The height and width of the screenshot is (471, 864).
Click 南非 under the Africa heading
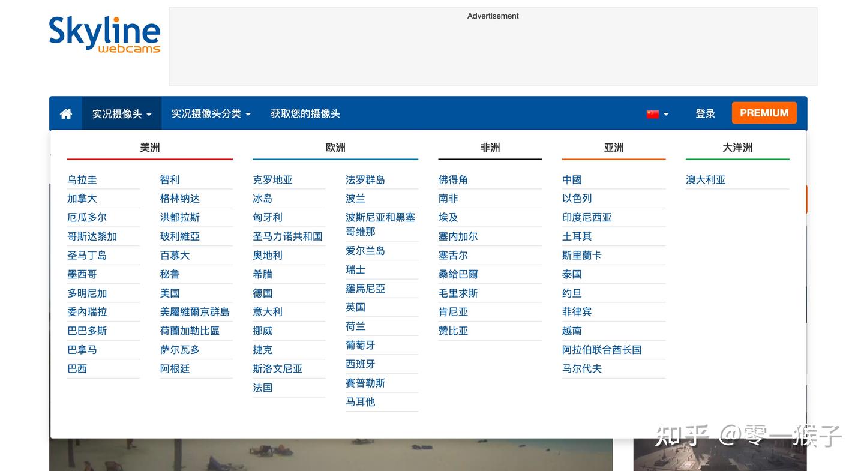click(x=448, y=199)
